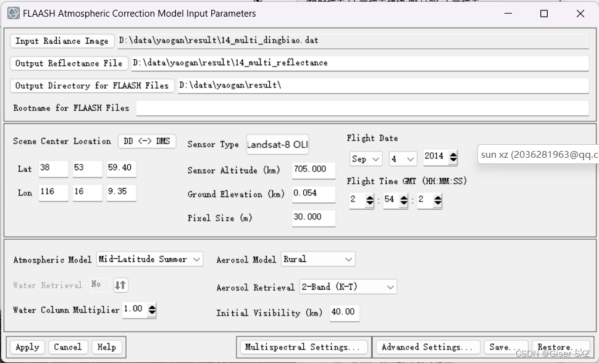Click the Pixel Size (m) field

[x=314, y=219]
